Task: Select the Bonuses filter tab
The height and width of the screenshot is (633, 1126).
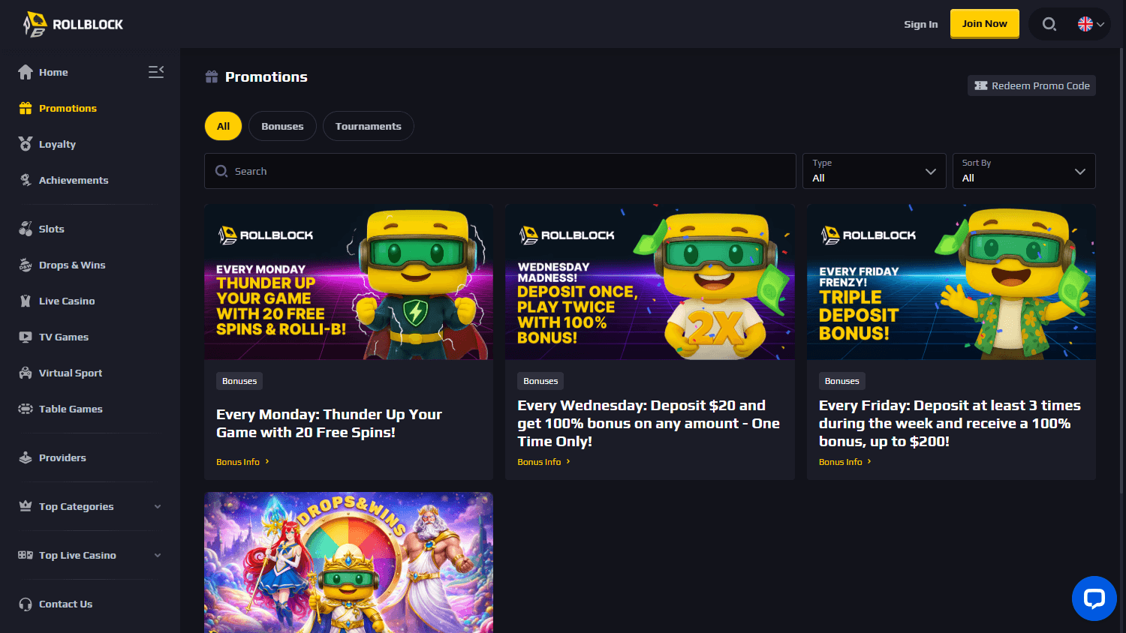Action: [x=282, y=126]
